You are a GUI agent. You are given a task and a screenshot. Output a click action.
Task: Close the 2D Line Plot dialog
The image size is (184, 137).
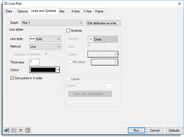[179, 4]
